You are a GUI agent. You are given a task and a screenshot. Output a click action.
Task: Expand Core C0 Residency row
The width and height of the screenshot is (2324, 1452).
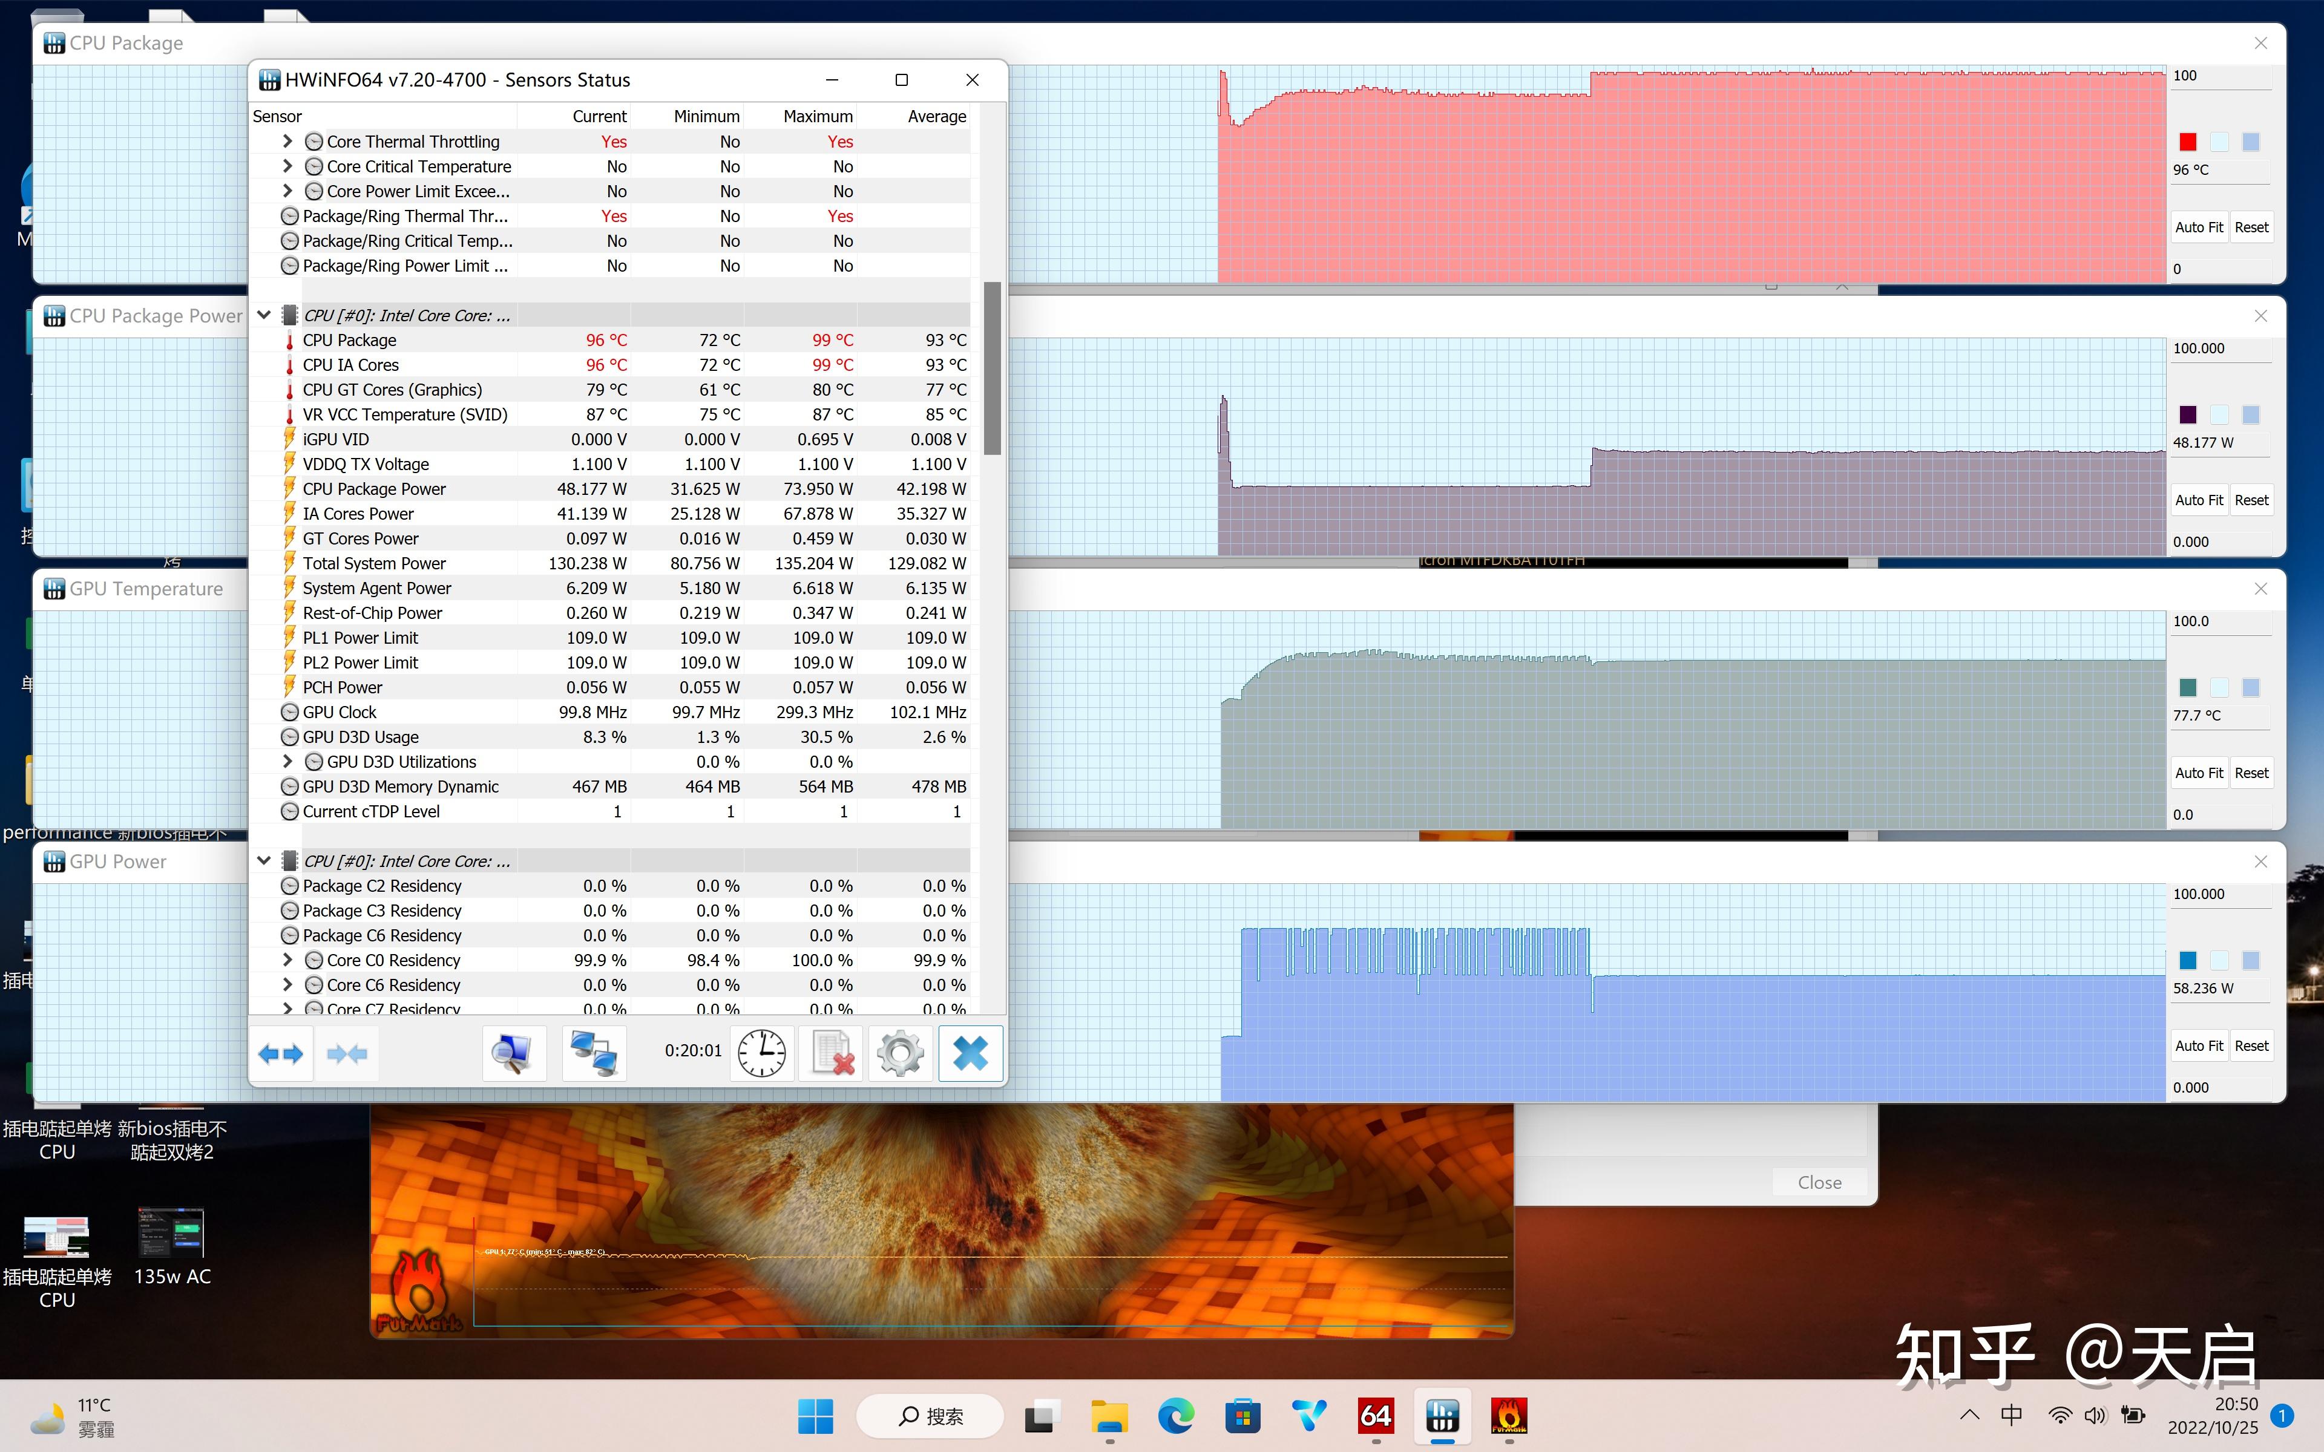point(287,960)
